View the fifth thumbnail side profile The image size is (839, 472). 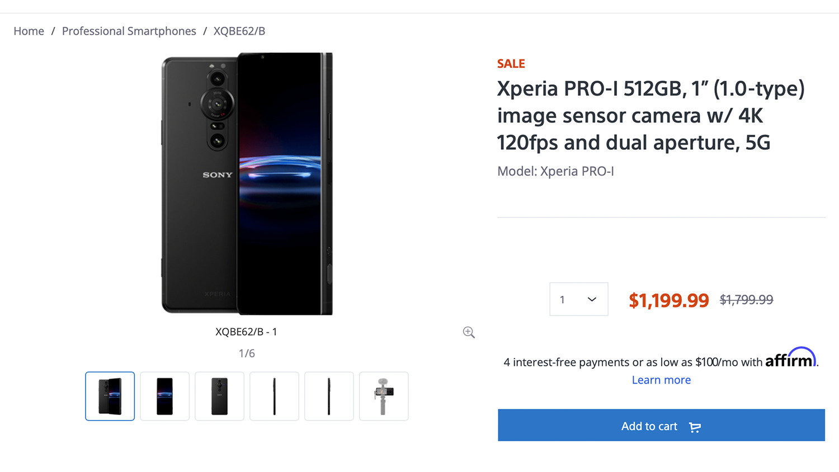[x=329, y=396]
